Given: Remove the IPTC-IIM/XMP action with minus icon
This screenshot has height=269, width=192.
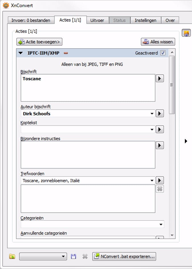Looking at the screenshot, I should pos(66,53).
